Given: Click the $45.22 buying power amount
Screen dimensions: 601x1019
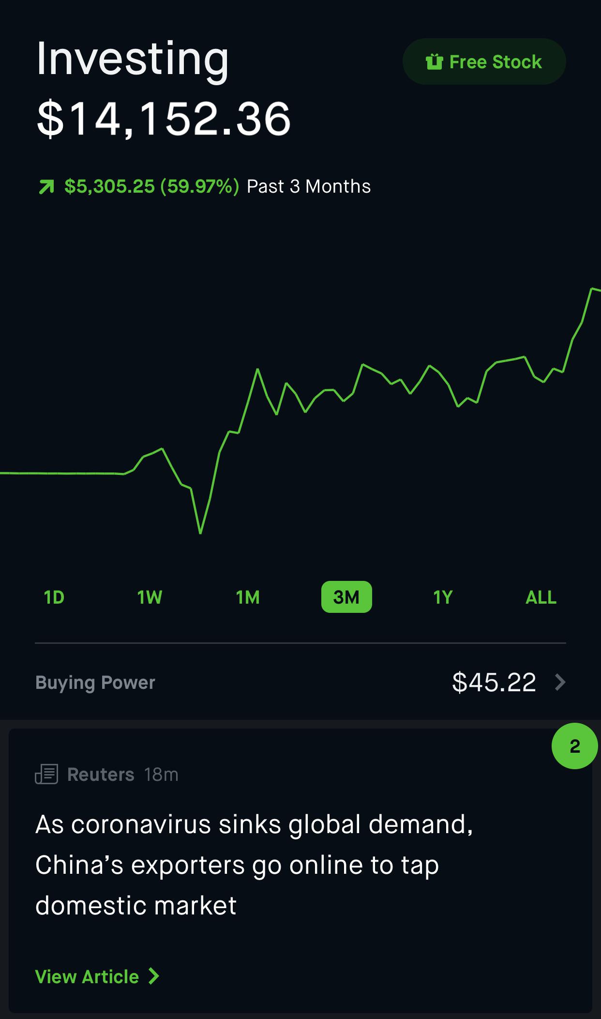Looking at the screenshot, I should tap(494, 682).
